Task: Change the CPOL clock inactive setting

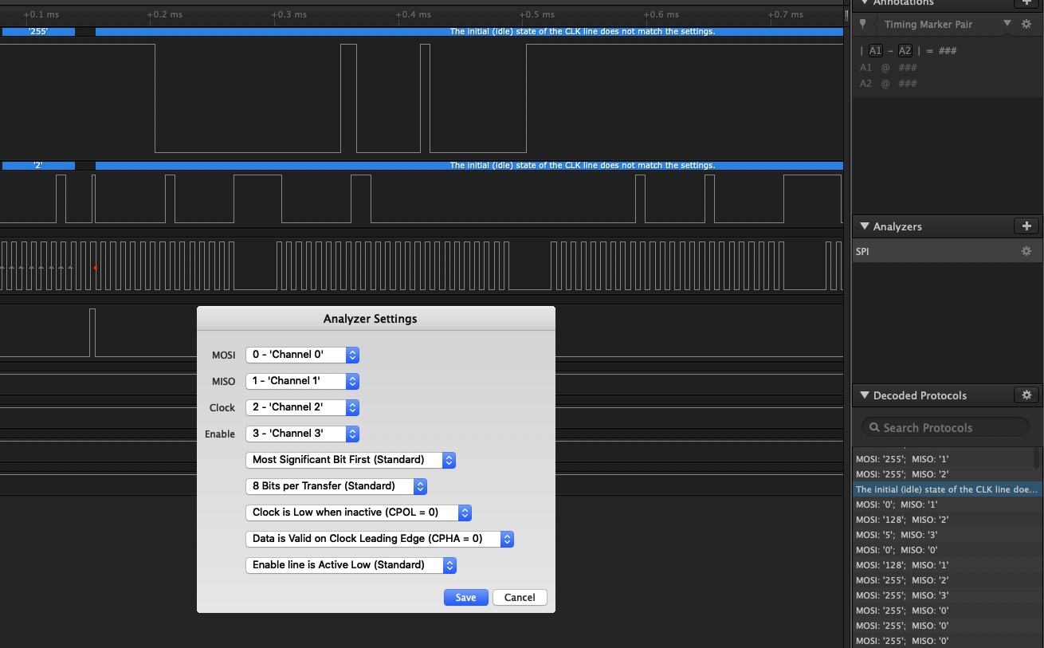Action: tap(359, 513)
